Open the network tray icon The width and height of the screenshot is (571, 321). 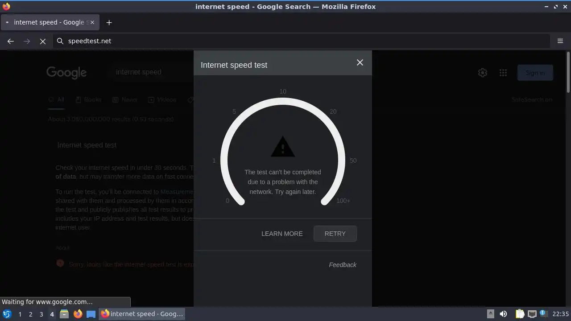coord(532,314)
